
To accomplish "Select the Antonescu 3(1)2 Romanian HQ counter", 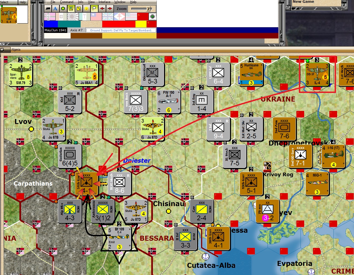I will click(103, 211).
